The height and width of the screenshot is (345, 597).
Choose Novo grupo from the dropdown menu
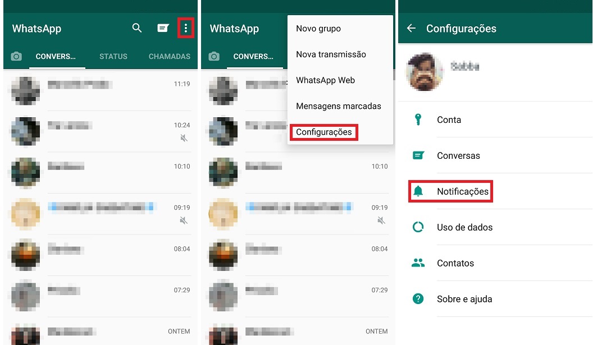coord(320,28)
